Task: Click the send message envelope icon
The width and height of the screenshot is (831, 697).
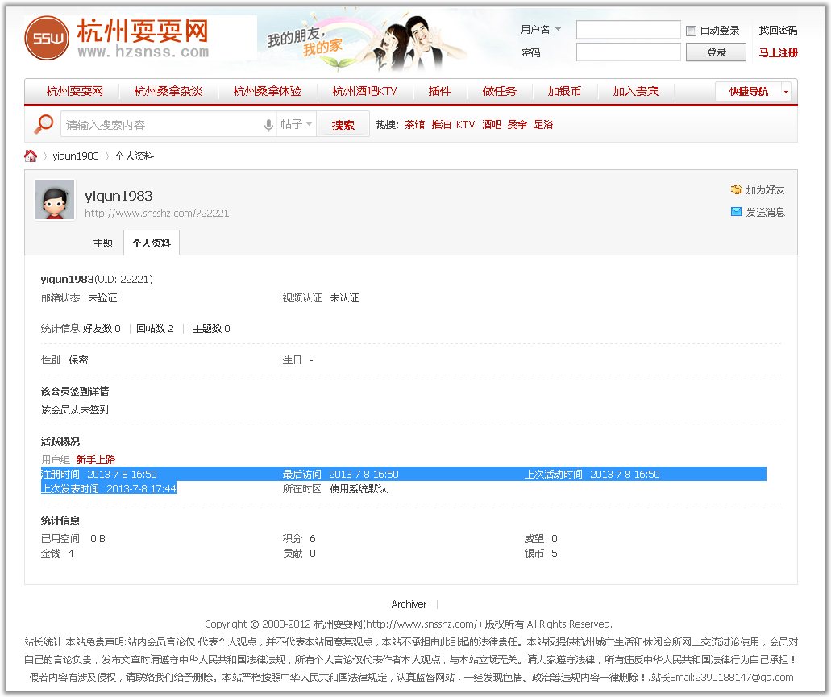Action: (736, 212)
